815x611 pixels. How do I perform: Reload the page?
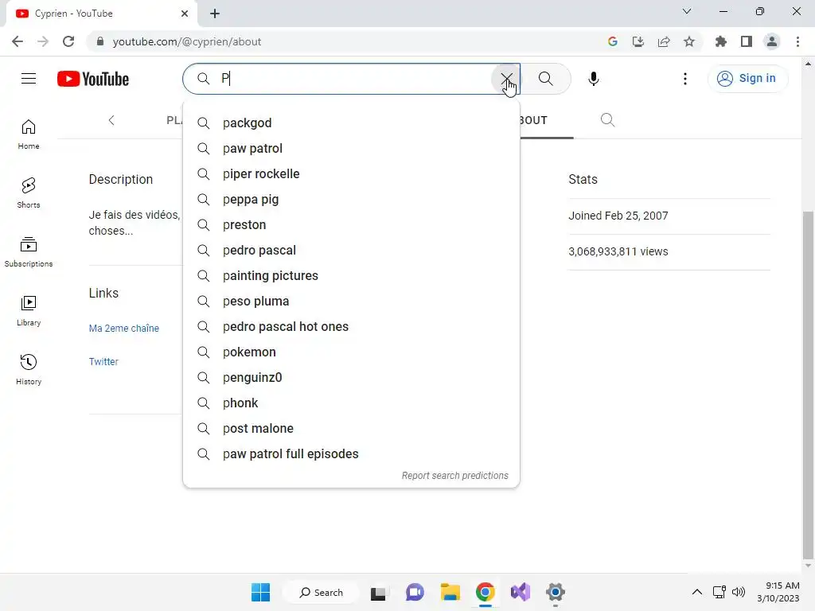68,41
